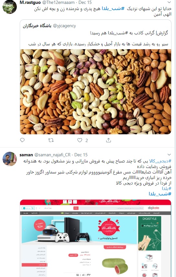The width and height of the screenshot is (176, 277).
Task: Open the #یلدا hashtag in saman's tweet
Action: coord(167,188)
